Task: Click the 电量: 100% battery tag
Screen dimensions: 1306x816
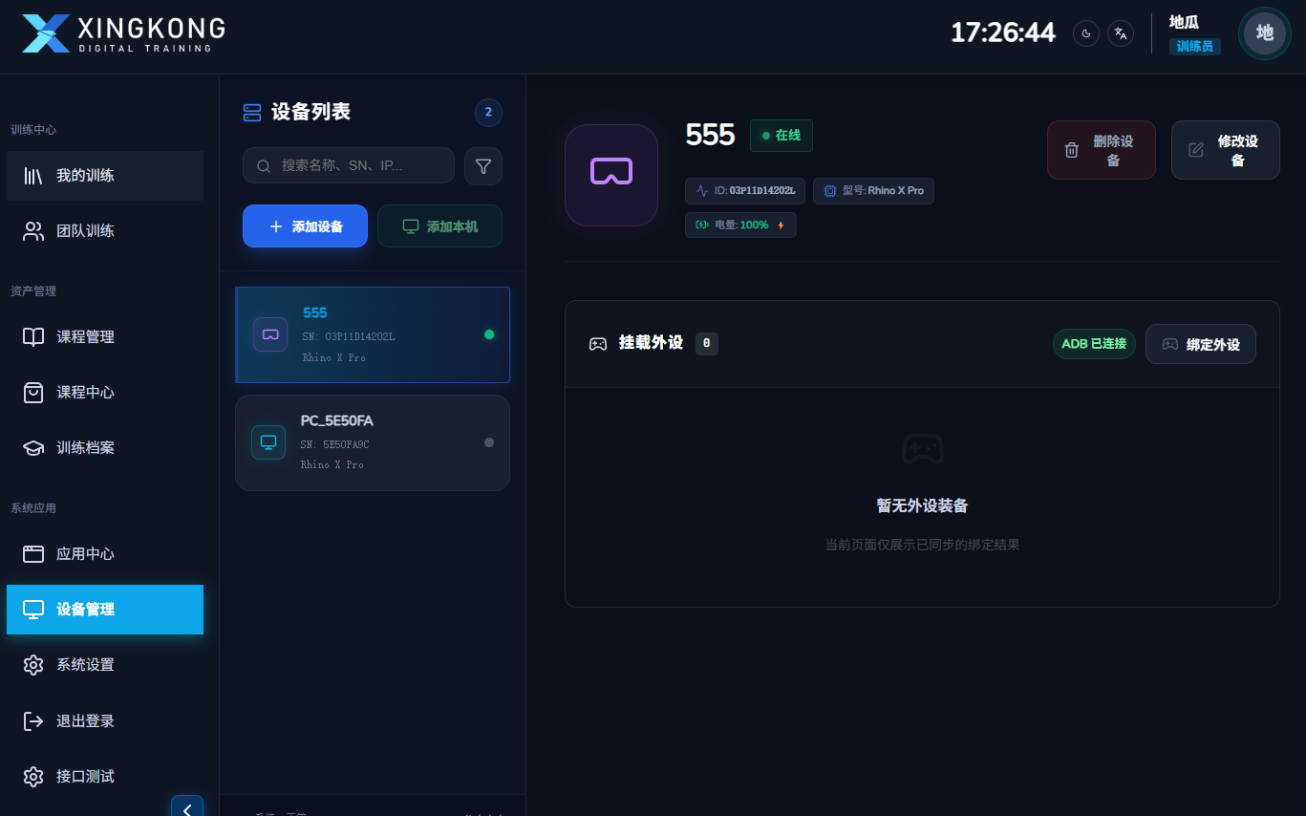Action: coord(740,225)
